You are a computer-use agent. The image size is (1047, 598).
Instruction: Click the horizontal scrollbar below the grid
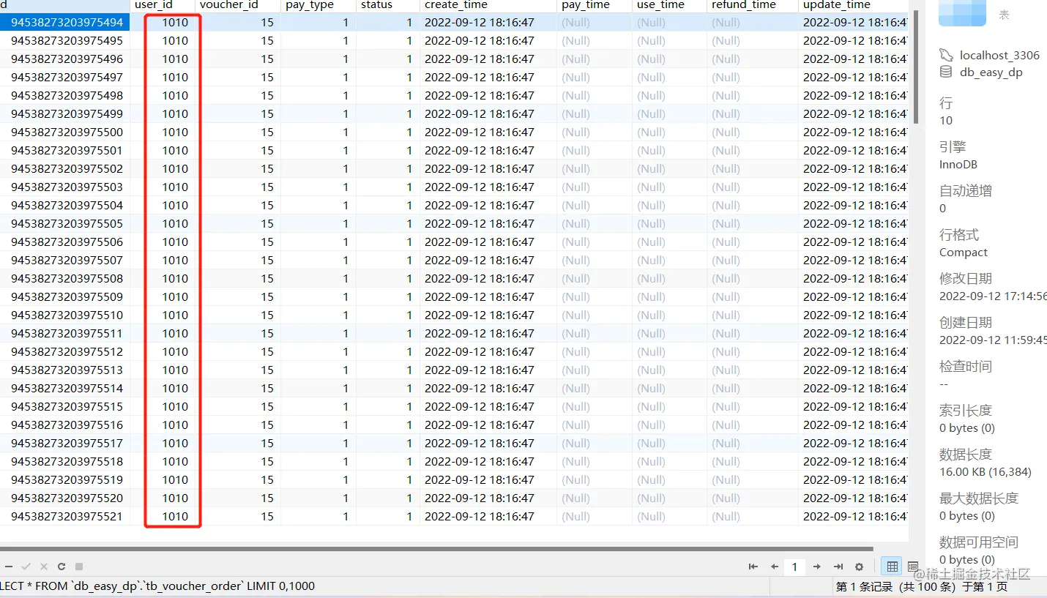436,548
